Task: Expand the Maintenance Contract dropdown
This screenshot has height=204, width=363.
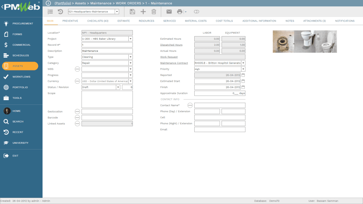Action: [243, 63]
